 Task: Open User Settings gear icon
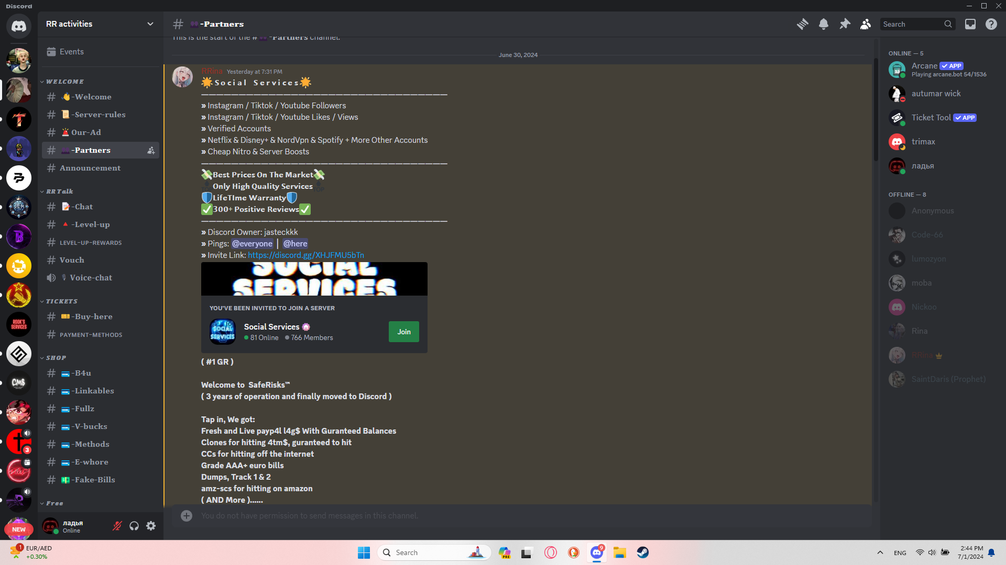click(x=151, y=526)
